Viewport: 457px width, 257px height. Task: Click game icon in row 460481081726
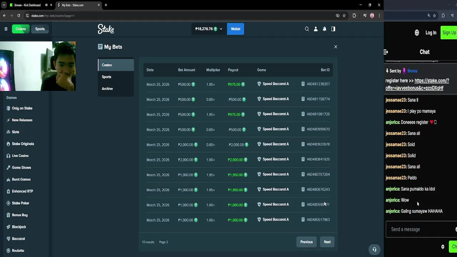(x=259, y=114)
